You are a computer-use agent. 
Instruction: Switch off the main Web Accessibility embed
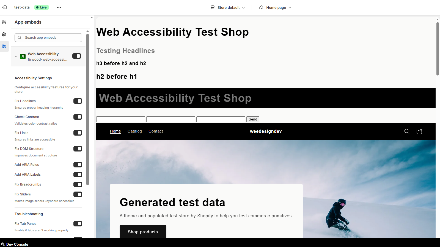point(77,56)
